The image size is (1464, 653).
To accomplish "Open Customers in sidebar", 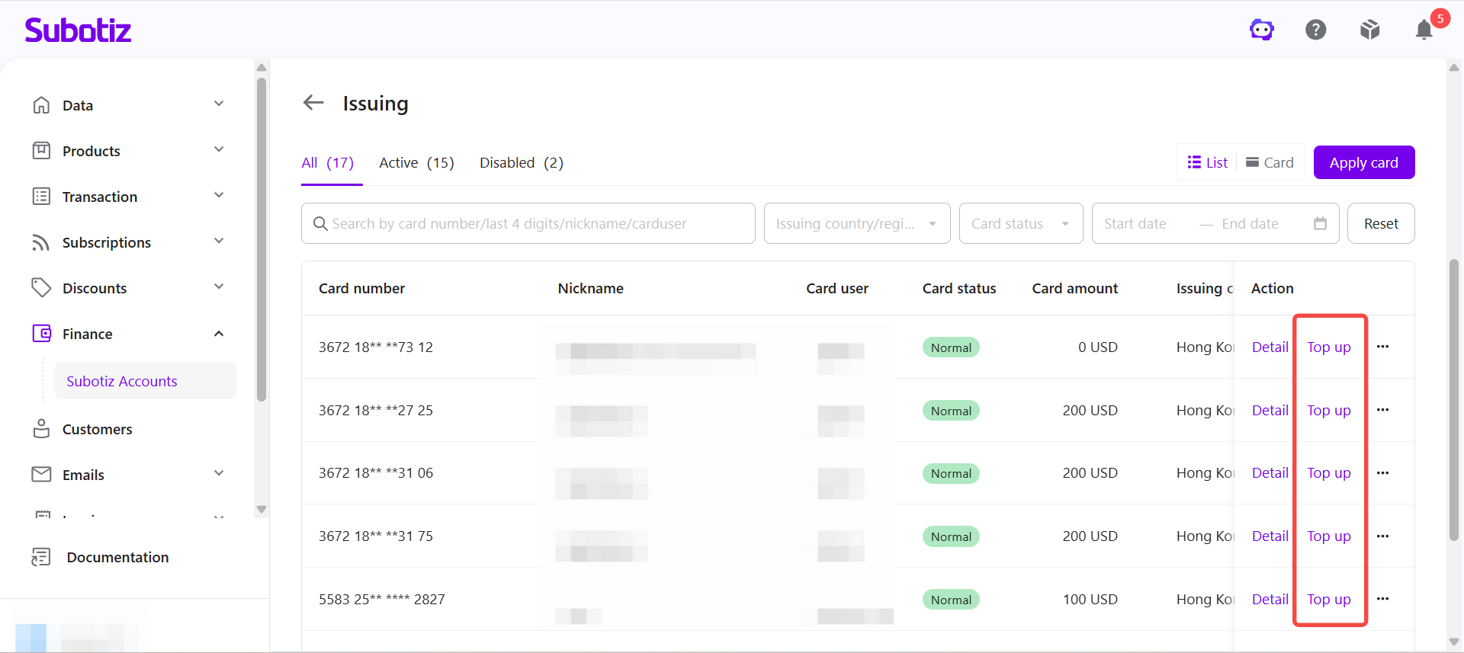I will point(97,429).
